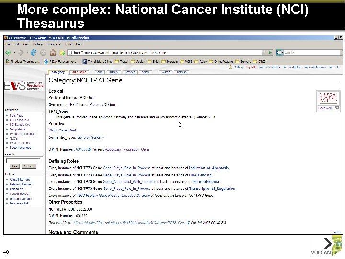Screen dimensions: 345x259
Task: Click the refresh tab
Action: (x=182, y=72)
